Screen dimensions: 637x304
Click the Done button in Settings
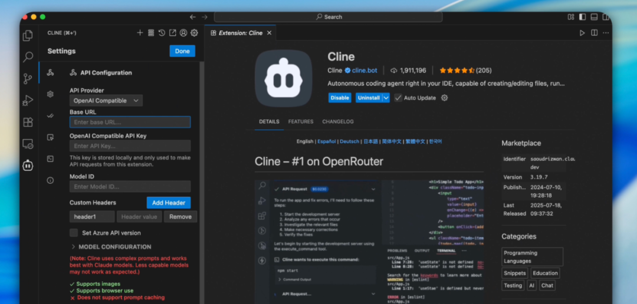coord(182,51)
